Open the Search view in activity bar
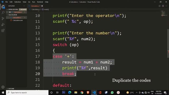 coord(3,13)
